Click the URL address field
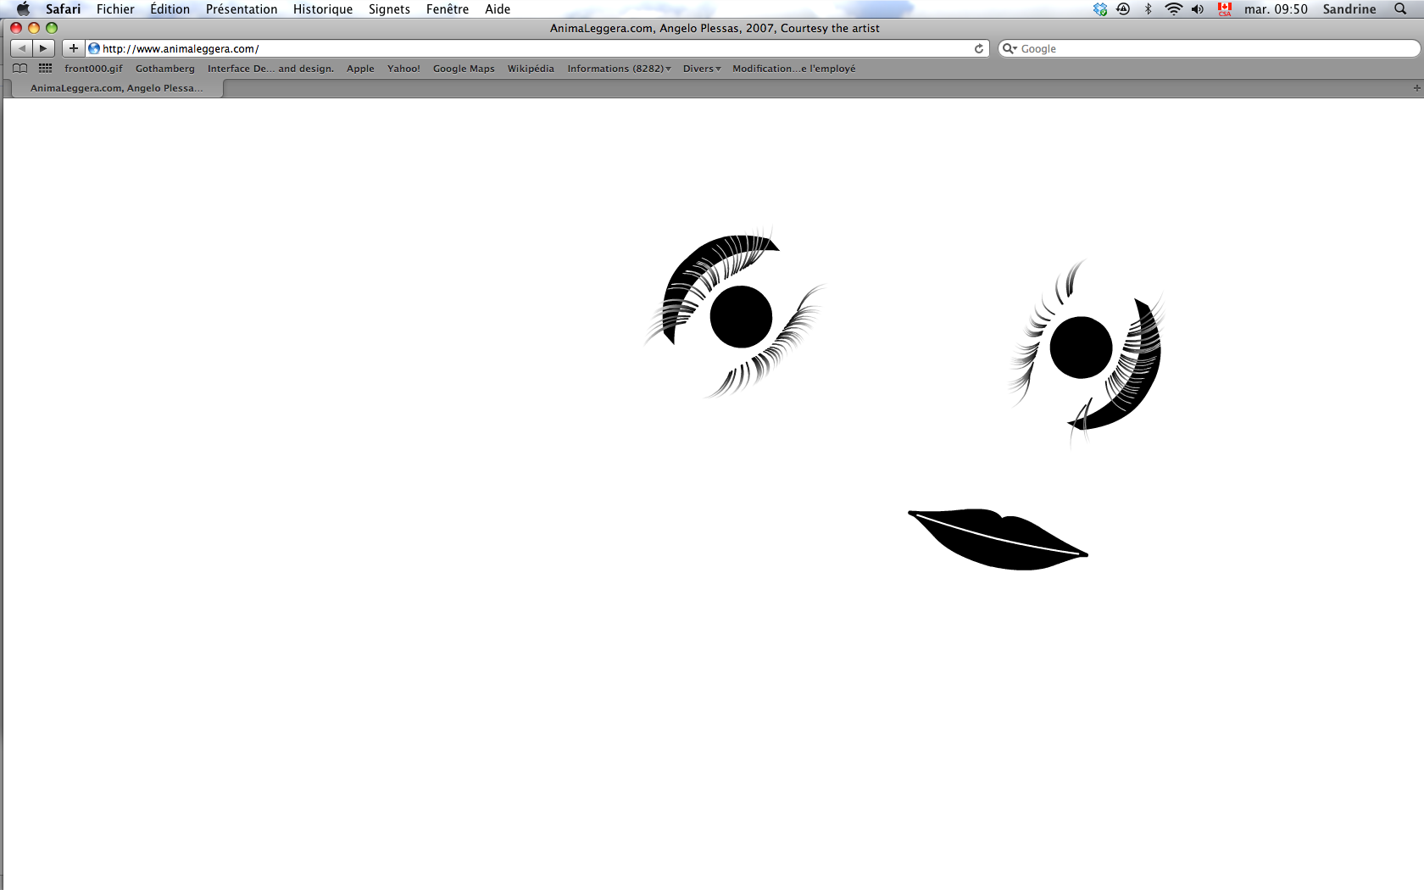Image resolution: width=1424 pixels, height=890 pixels. (x=537, y=48)
